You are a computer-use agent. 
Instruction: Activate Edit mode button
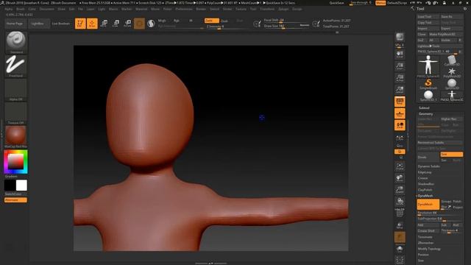point(80,24)
